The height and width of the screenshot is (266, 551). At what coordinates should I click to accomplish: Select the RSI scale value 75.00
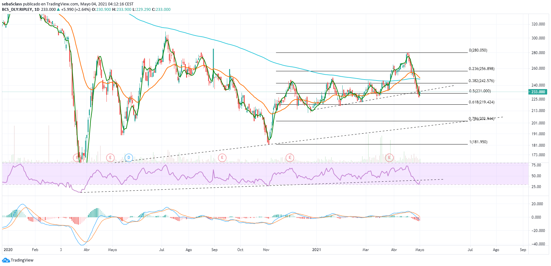(x=536, y=165)
